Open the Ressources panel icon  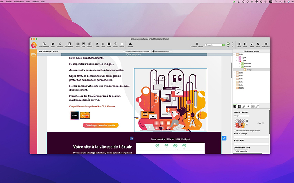point(60,45)
